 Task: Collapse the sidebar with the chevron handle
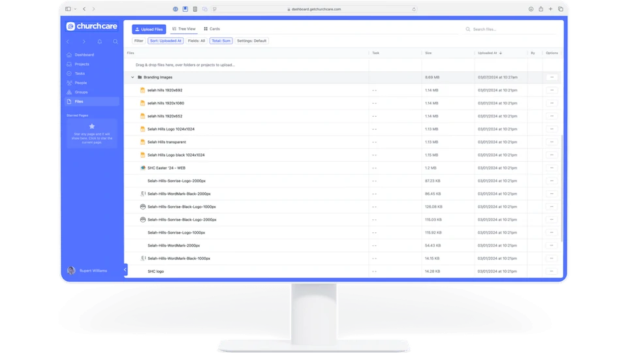125,269
